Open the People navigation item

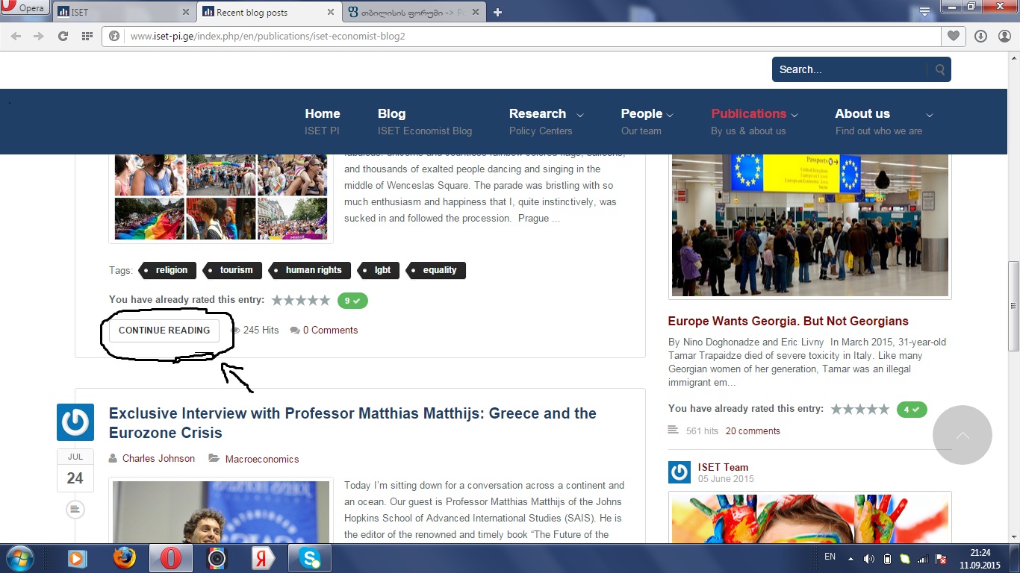[x=641, y=122]
